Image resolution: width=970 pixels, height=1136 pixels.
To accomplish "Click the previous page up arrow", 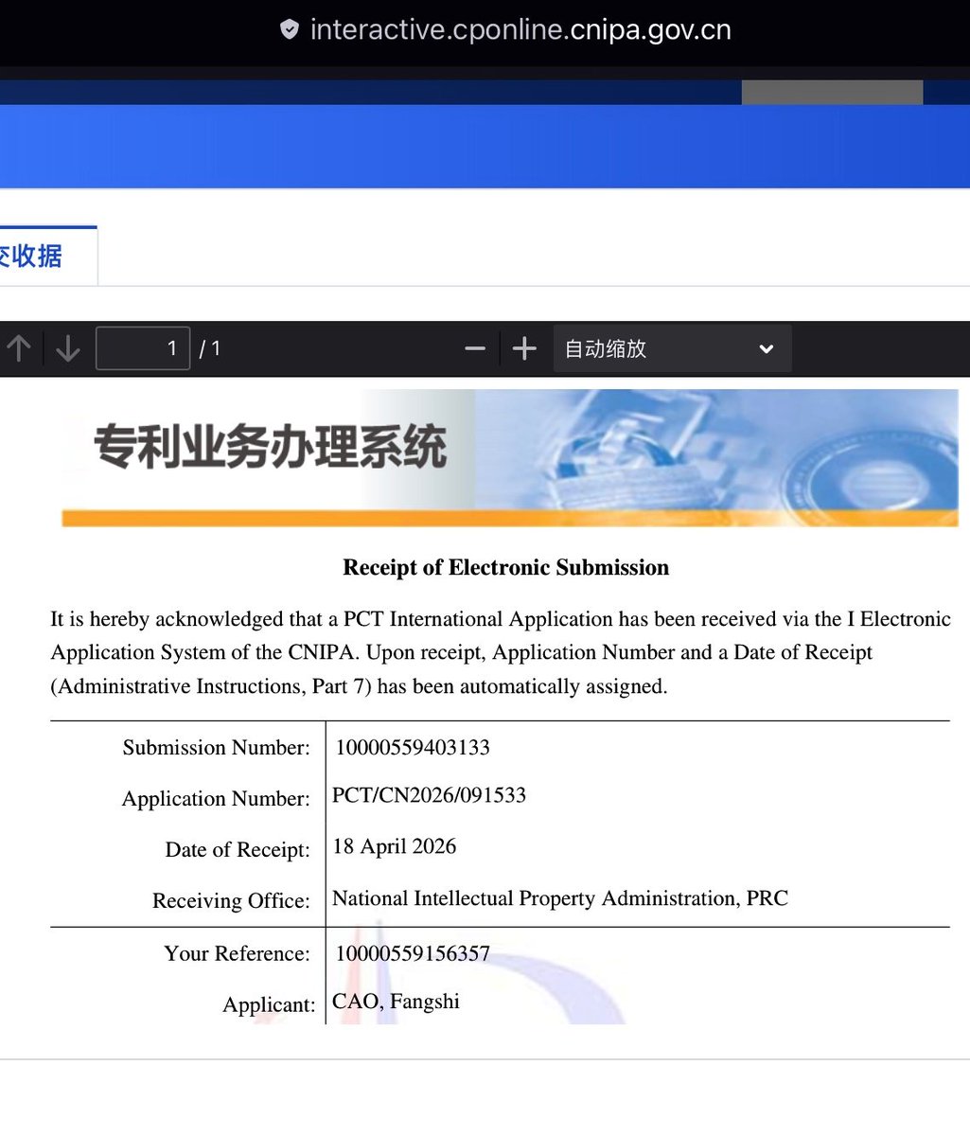I will point(20,348).
